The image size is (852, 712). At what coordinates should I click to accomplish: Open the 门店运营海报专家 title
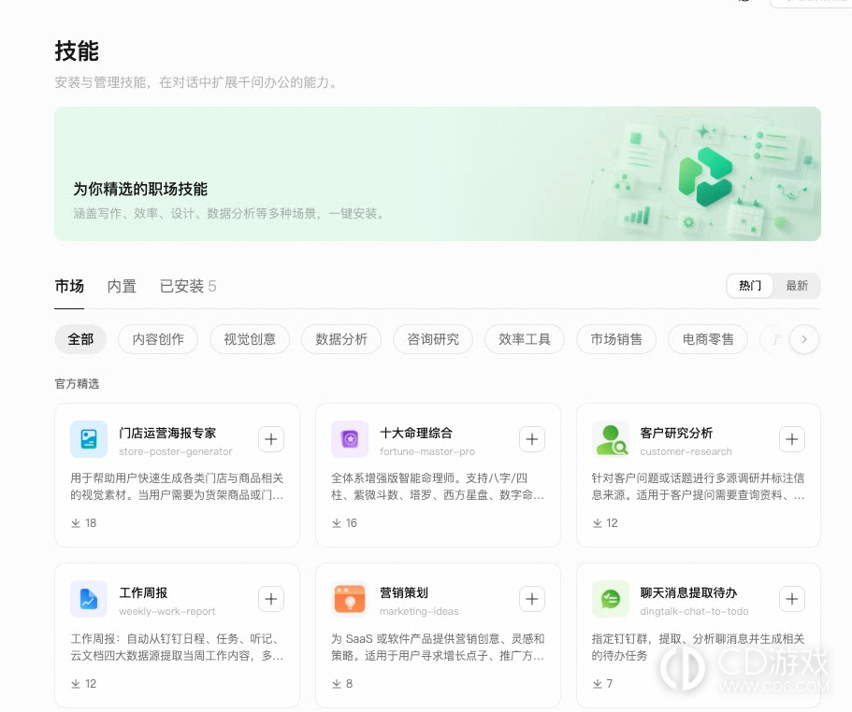[167, 433]
